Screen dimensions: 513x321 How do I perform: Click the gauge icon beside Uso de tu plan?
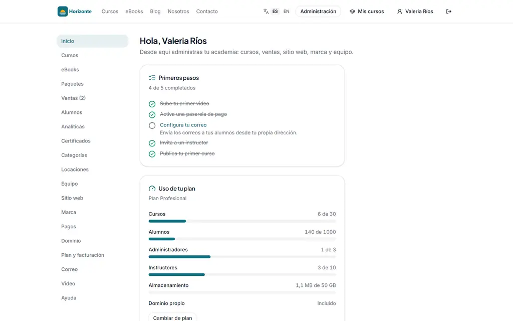tap(152, 189)
